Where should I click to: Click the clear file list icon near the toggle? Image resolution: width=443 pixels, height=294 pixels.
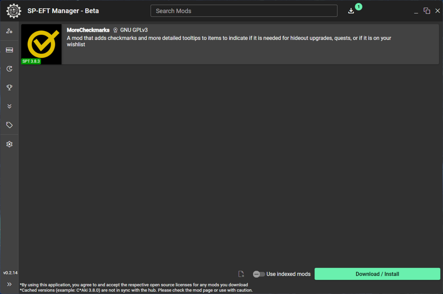pyautogui.click(x=241, y=274)
